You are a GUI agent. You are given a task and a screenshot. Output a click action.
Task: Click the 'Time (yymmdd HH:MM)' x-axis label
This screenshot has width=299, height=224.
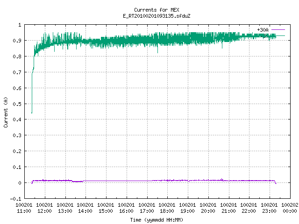point(157,220)
